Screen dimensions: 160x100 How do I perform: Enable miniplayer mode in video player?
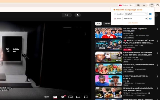(x=70, y=97)
